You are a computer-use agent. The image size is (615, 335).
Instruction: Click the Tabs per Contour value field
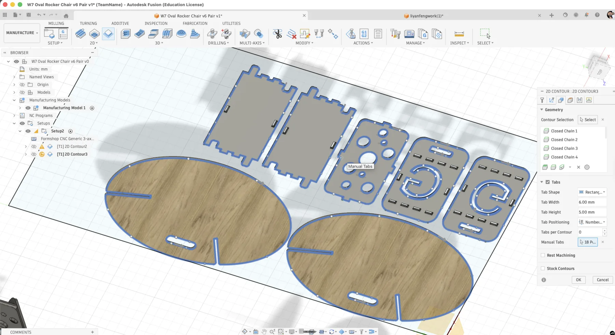[589, 232]
